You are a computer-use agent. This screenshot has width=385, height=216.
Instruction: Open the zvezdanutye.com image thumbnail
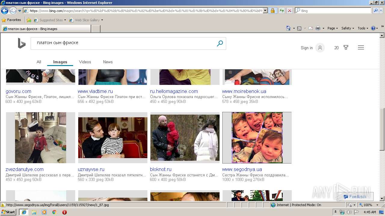pos(41,138)
